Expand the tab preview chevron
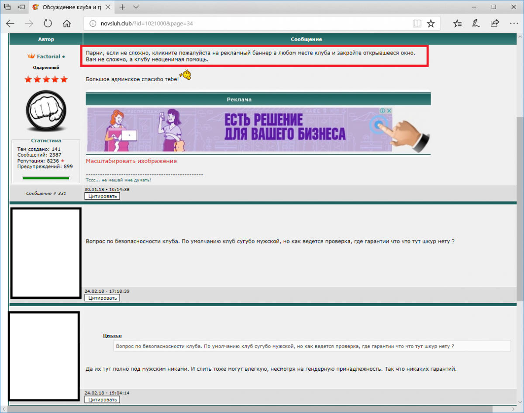The image size is (524, 413). click(x=136, y=7)
